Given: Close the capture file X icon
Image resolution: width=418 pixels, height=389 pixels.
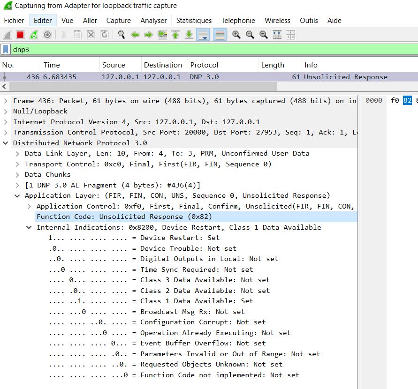Looking at the screenshot, I should [x=91, y=35].
